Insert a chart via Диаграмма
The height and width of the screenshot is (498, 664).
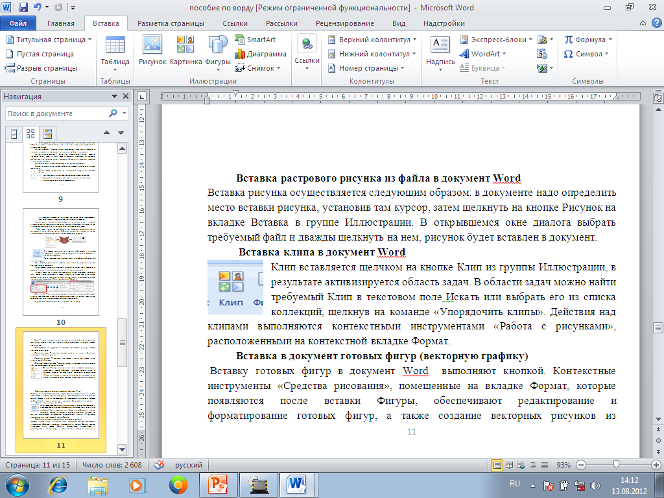[261, 54]
